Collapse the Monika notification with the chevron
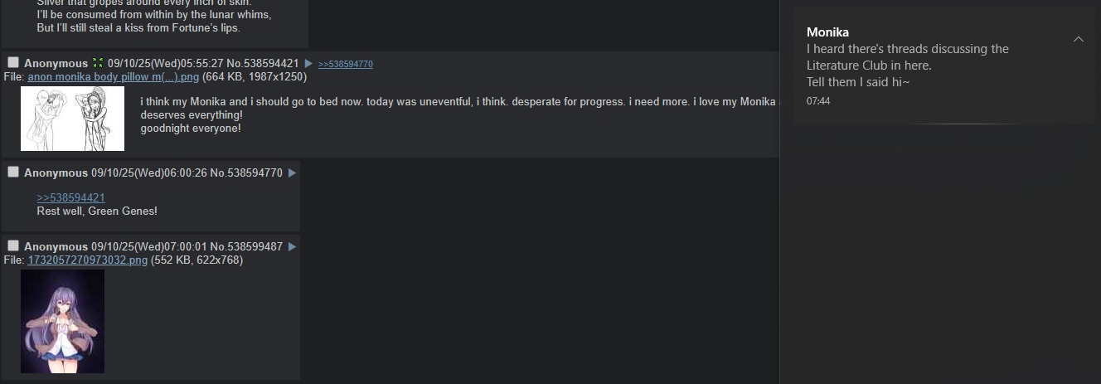The width and height of the screenshot is (1101, 384). coord(1078,39)
